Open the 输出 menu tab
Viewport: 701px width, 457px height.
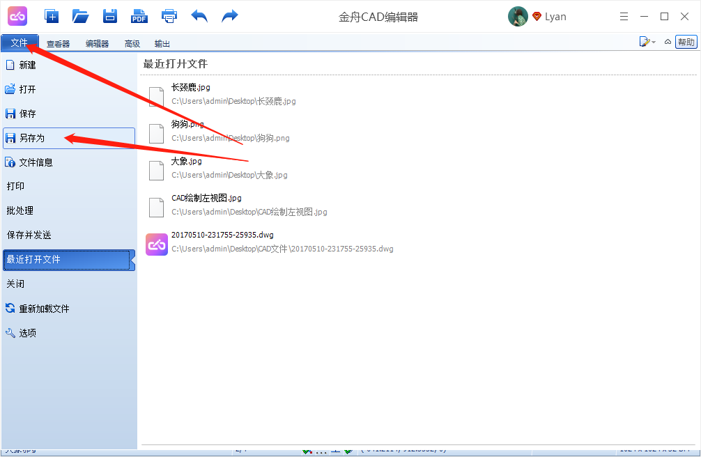162,42
